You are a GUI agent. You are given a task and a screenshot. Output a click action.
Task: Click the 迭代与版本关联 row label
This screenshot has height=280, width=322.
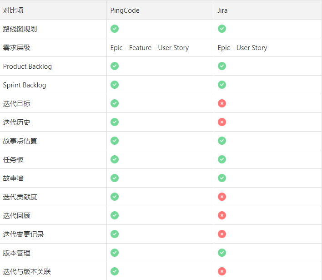[x=27, y=271]
